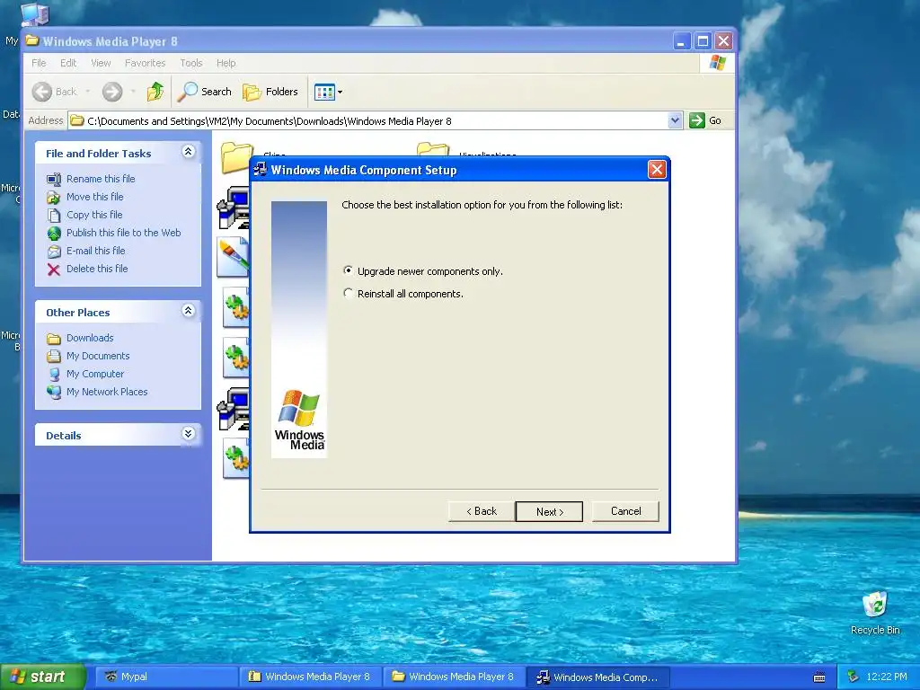Open My Documents in Other Places
The width and height of the screenshot is (920, 690).
click(97, 356)
